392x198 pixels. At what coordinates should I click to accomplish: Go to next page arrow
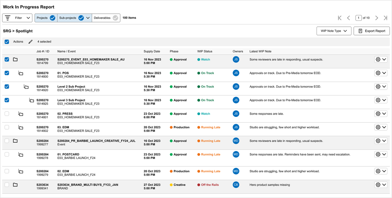(x=377, y=18)
